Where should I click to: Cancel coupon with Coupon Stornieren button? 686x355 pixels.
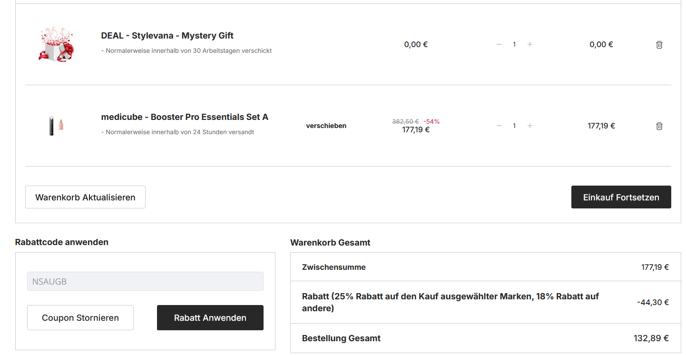pos(80,318)
